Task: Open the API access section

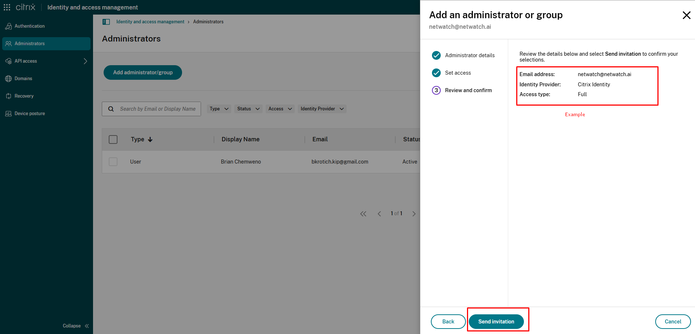Action: click(x=26, y=61)
